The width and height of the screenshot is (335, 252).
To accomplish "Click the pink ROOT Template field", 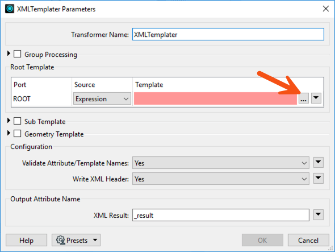I will point(215,98).
